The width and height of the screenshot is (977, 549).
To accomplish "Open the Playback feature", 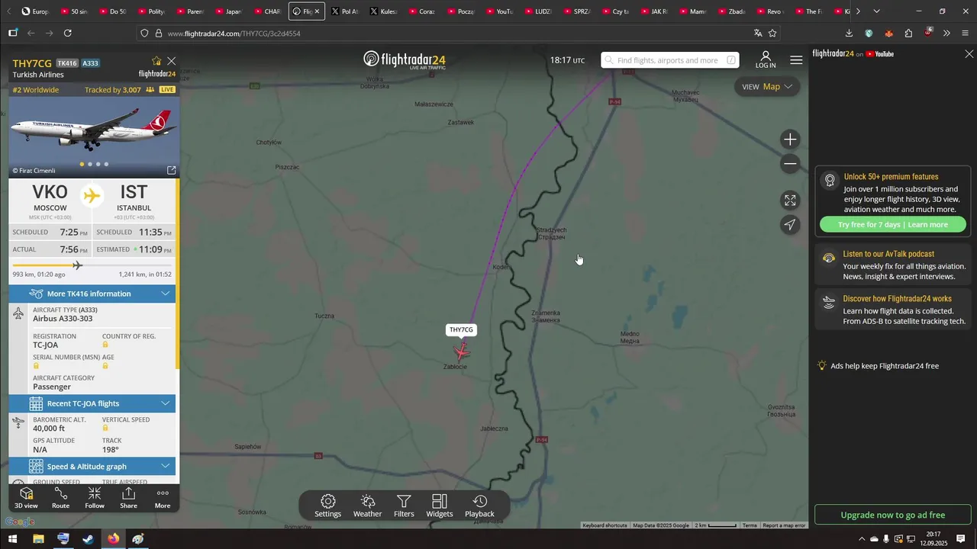I will 479,506.
